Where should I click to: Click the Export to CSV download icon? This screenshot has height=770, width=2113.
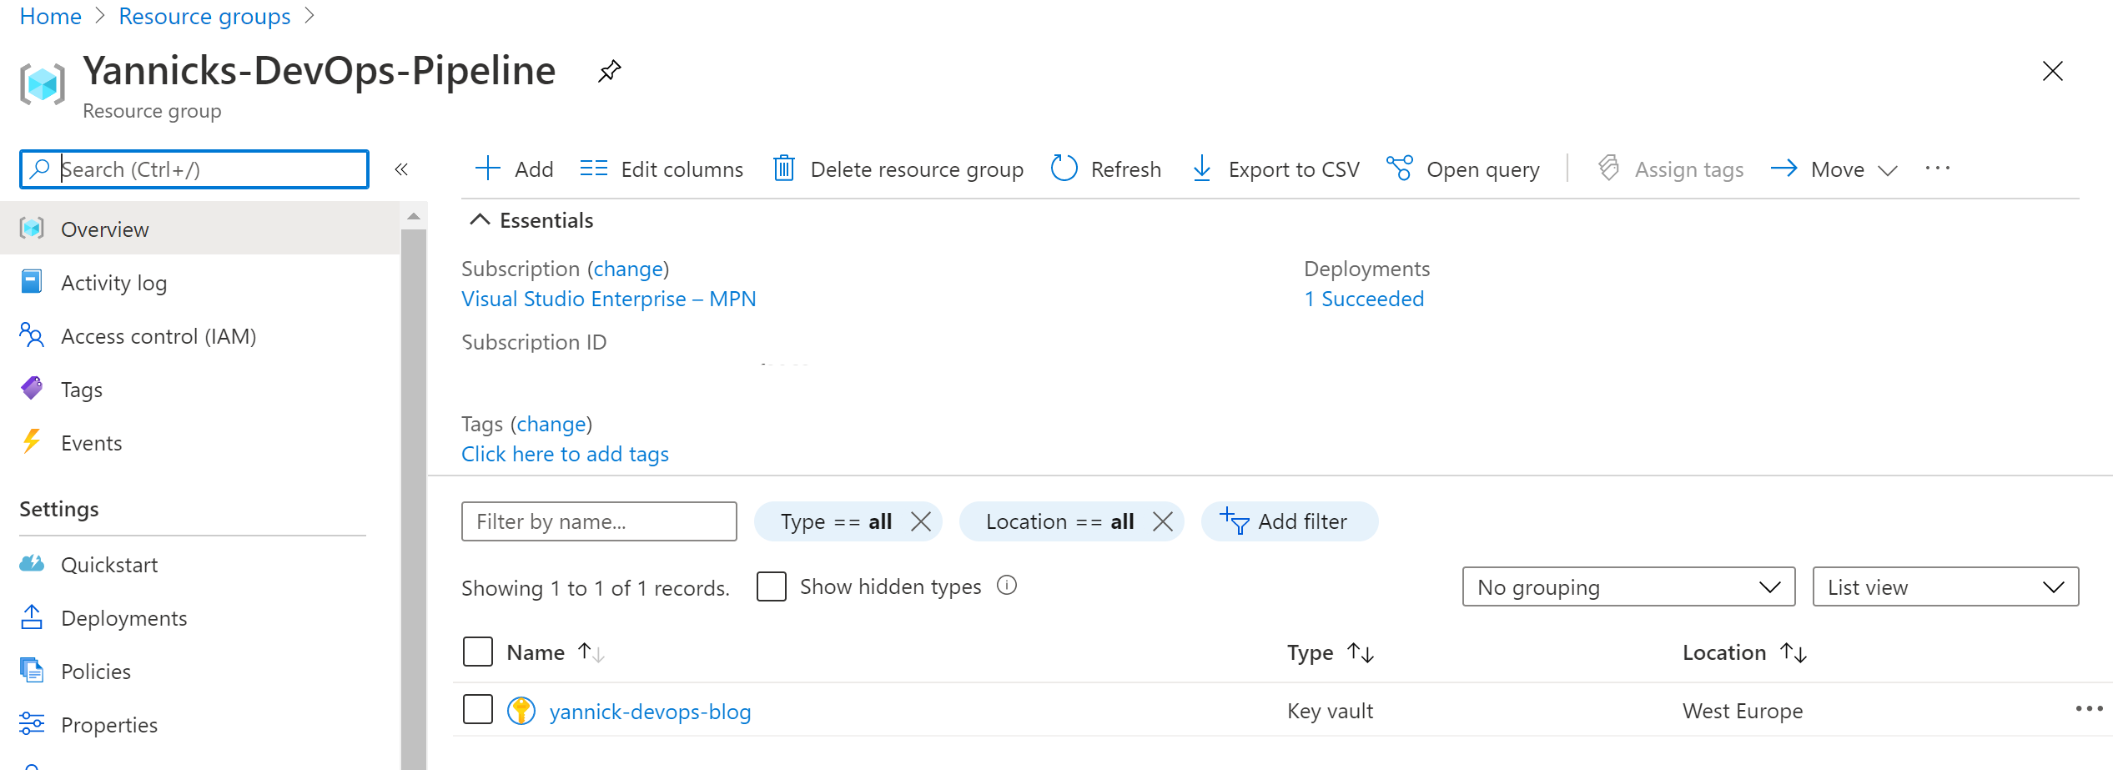tap(1201, 169)
